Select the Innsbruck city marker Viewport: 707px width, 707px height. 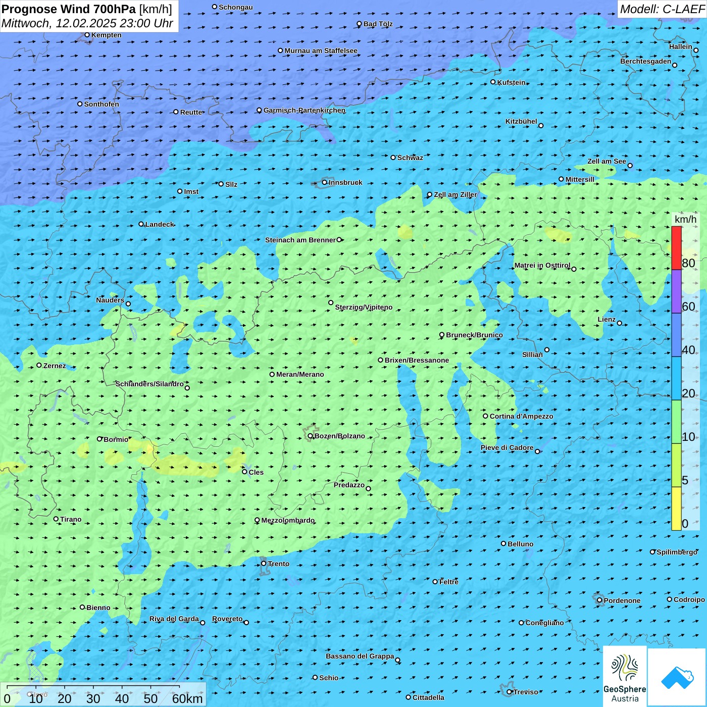(325, 182)
